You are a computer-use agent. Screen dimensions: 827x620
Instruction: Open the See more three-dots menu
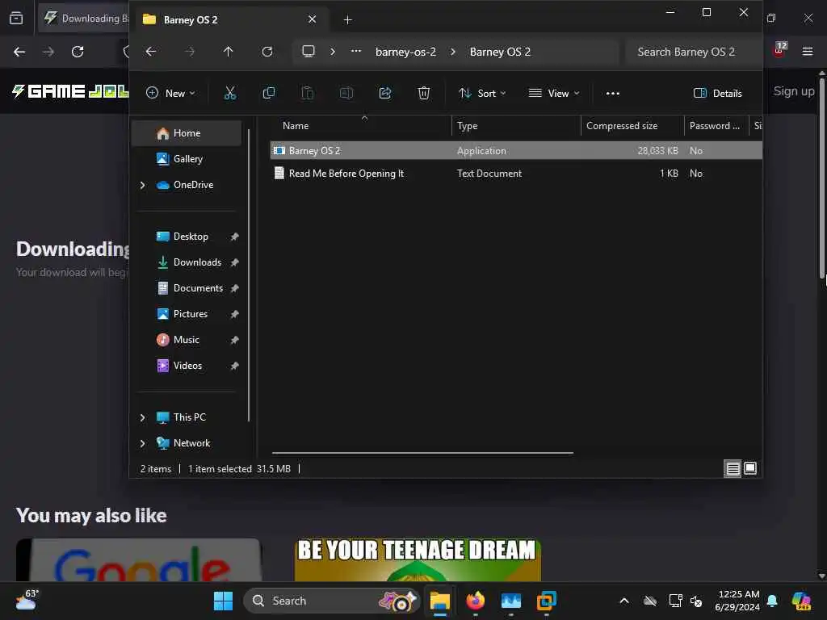click(612, 94)
